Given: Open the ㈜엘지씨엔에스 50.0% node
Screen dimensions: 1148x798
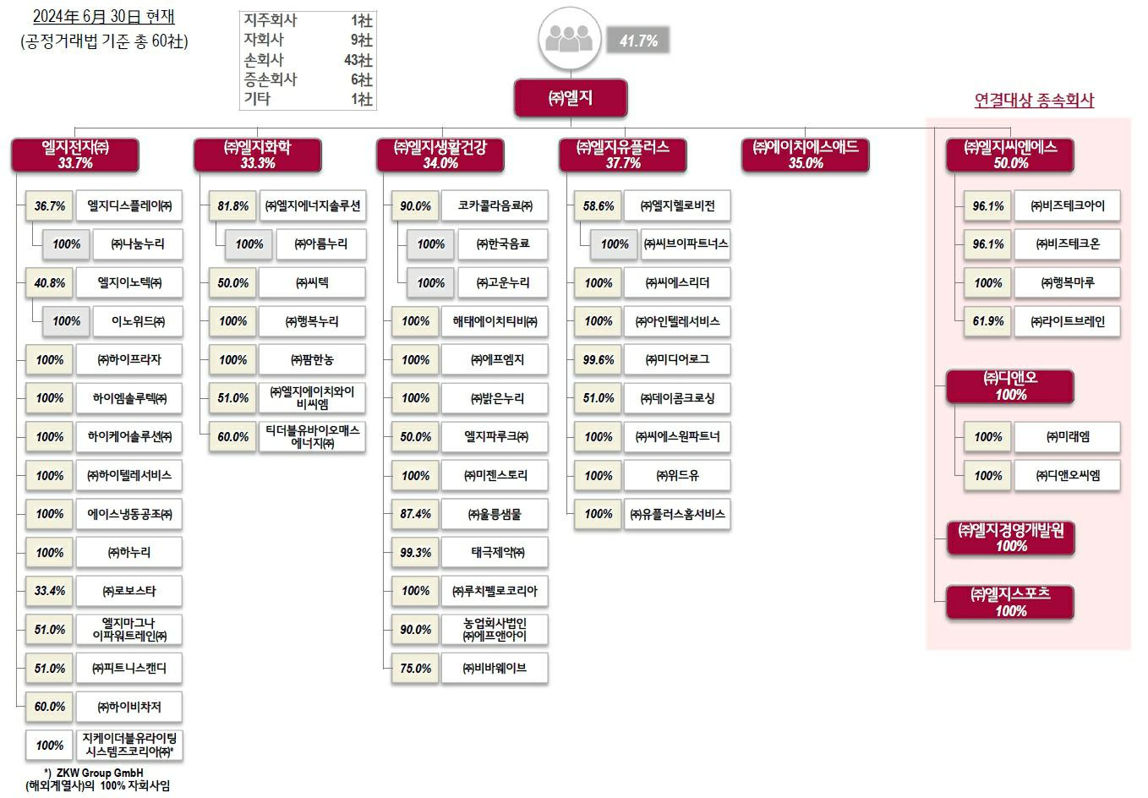Looking at the screenshot, I should point(1010,155).
